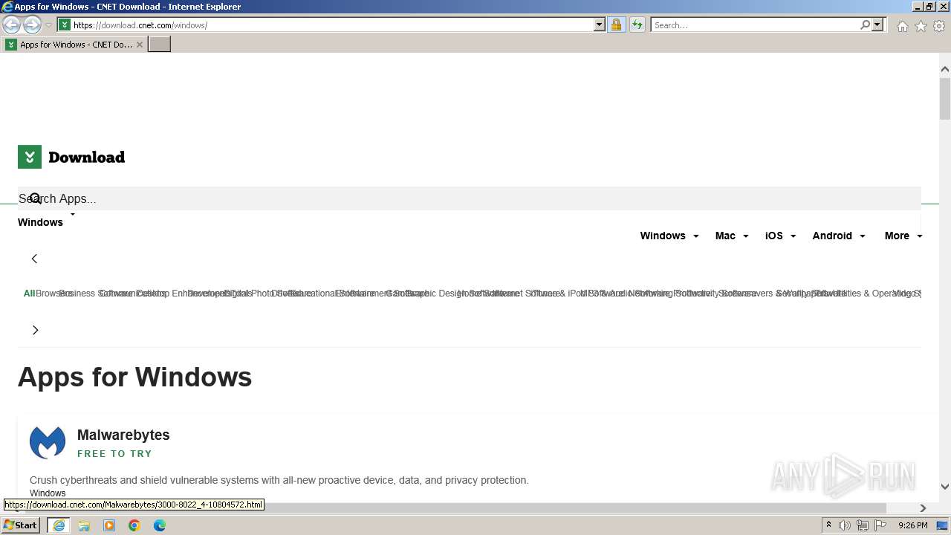Close the Apps for Windows tab

[x=140, y=45]
